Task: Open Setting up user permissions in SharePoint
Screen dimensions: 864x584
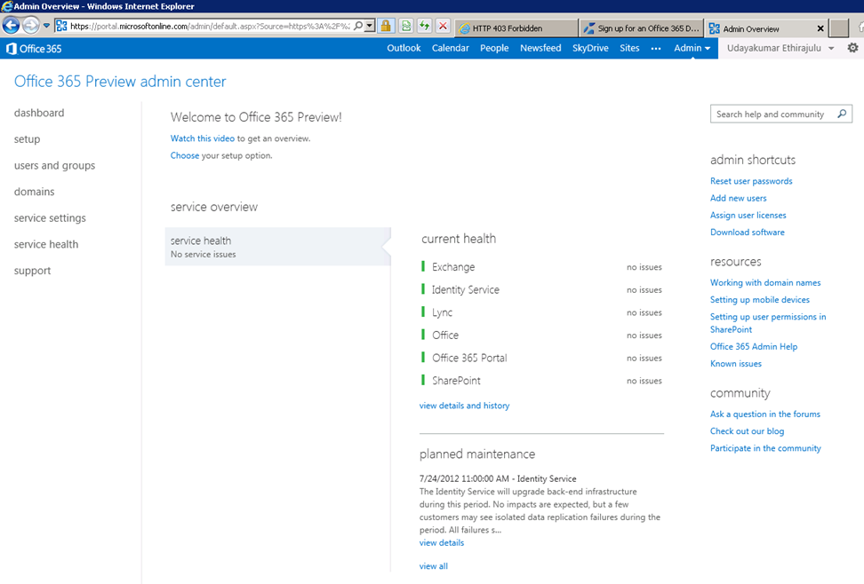Action: pos(768,323)
